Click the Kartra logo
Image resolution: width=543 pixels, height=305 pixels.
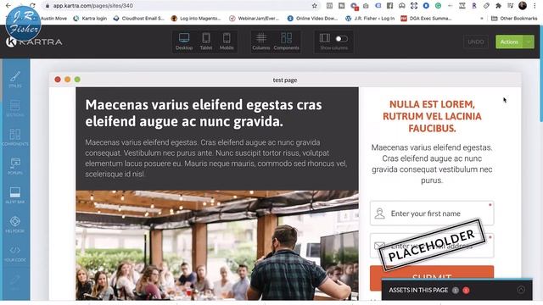tap(34, 42)
